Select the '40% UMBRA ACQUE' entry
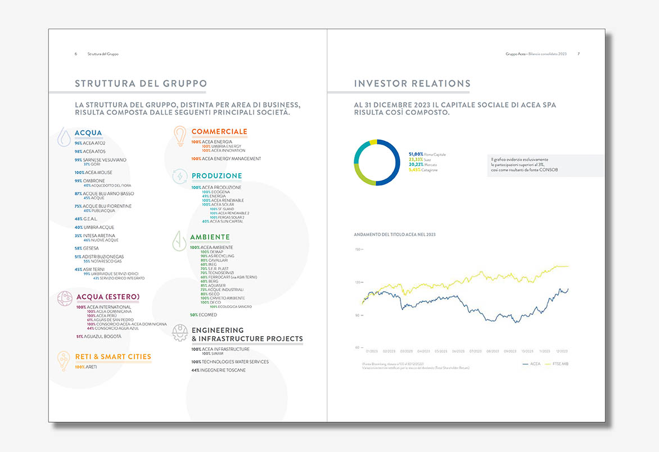This screenshot has width=659, height=452. coord(94,227)
